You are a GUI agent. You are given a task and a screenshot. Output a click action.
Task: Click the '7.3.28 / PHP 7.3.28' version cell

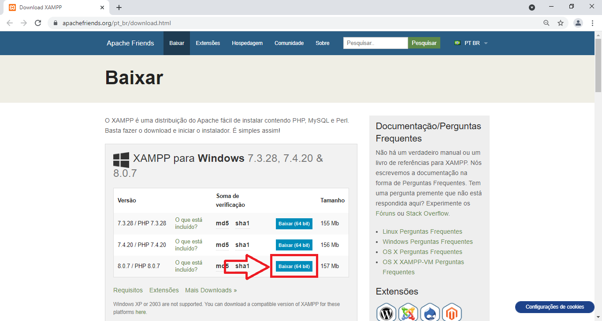pyautogui.click(x=142, y=224)
